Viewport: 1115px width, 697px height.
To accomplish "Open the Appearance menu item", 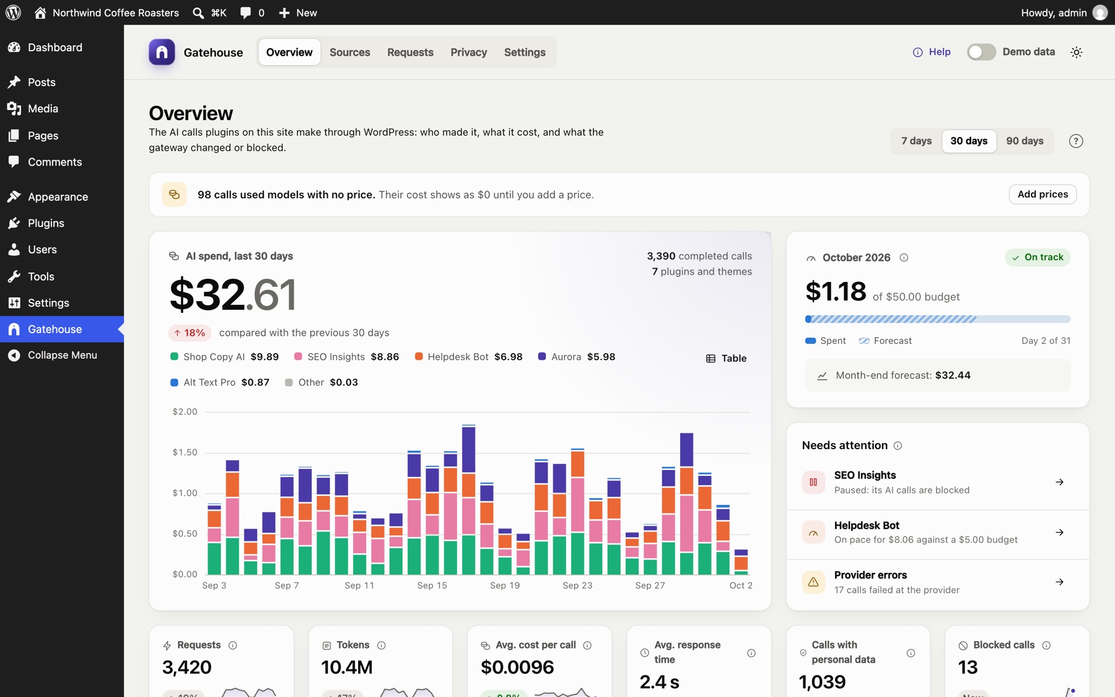I will click(x=62, y=196).
